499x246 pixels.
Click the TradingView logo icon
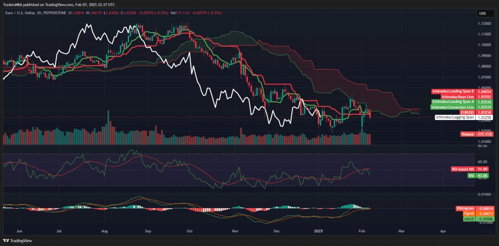pos(6,241)
